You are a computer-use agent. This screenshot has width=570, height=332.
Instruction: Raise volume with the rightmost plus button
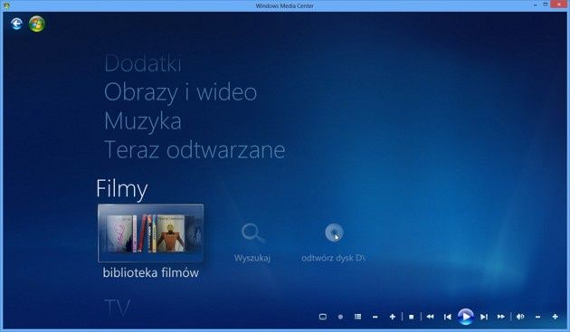pos(556,317)
